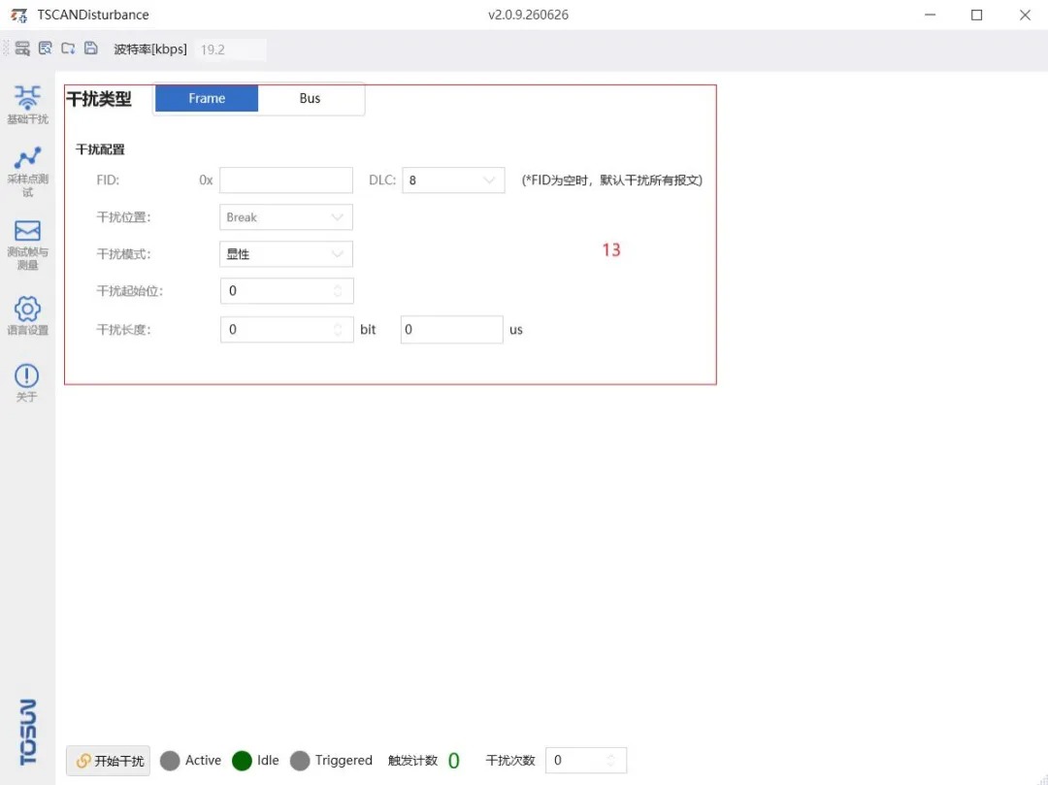Screen dimensions: 1048x785
Task: Focus the FID hex input field
Action: coord(286,180)
